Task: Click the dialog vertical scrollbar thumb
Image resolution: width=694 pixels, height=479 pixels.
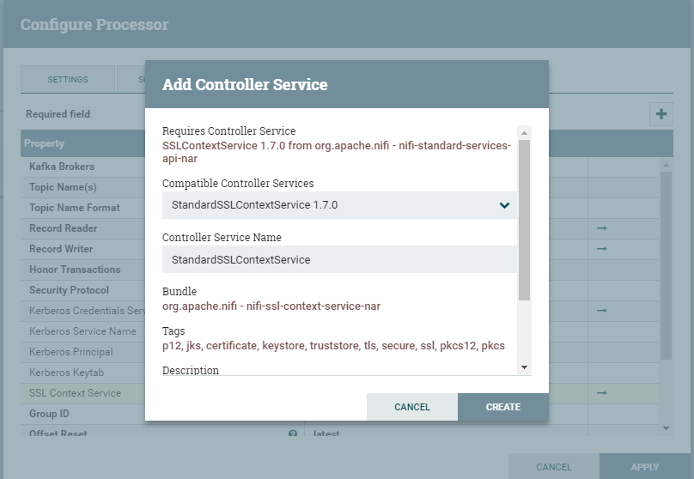Action: pyautogui.click(x=525, y=220)
